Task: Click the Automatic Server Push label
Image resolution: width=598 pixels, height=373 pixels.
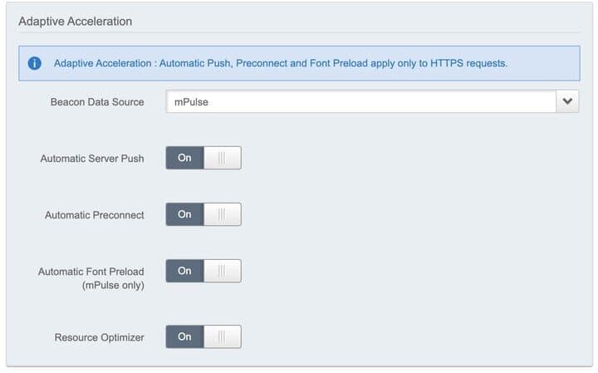Action: pyautogui.click(x=92, y=158)
